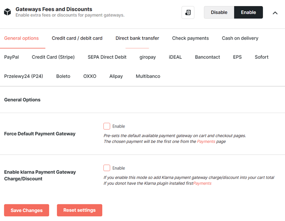Click the documentation icon button

(x=188, y=13)
